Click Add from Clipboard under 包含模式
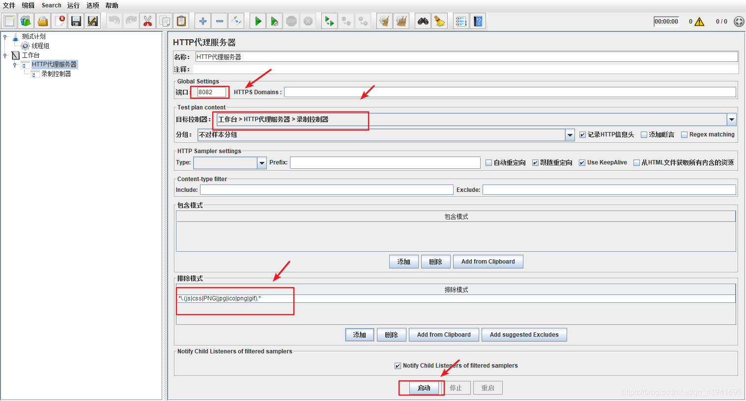The height and width of the screenshot is (401, 746). pyautogui.click(x=488, y=262)
